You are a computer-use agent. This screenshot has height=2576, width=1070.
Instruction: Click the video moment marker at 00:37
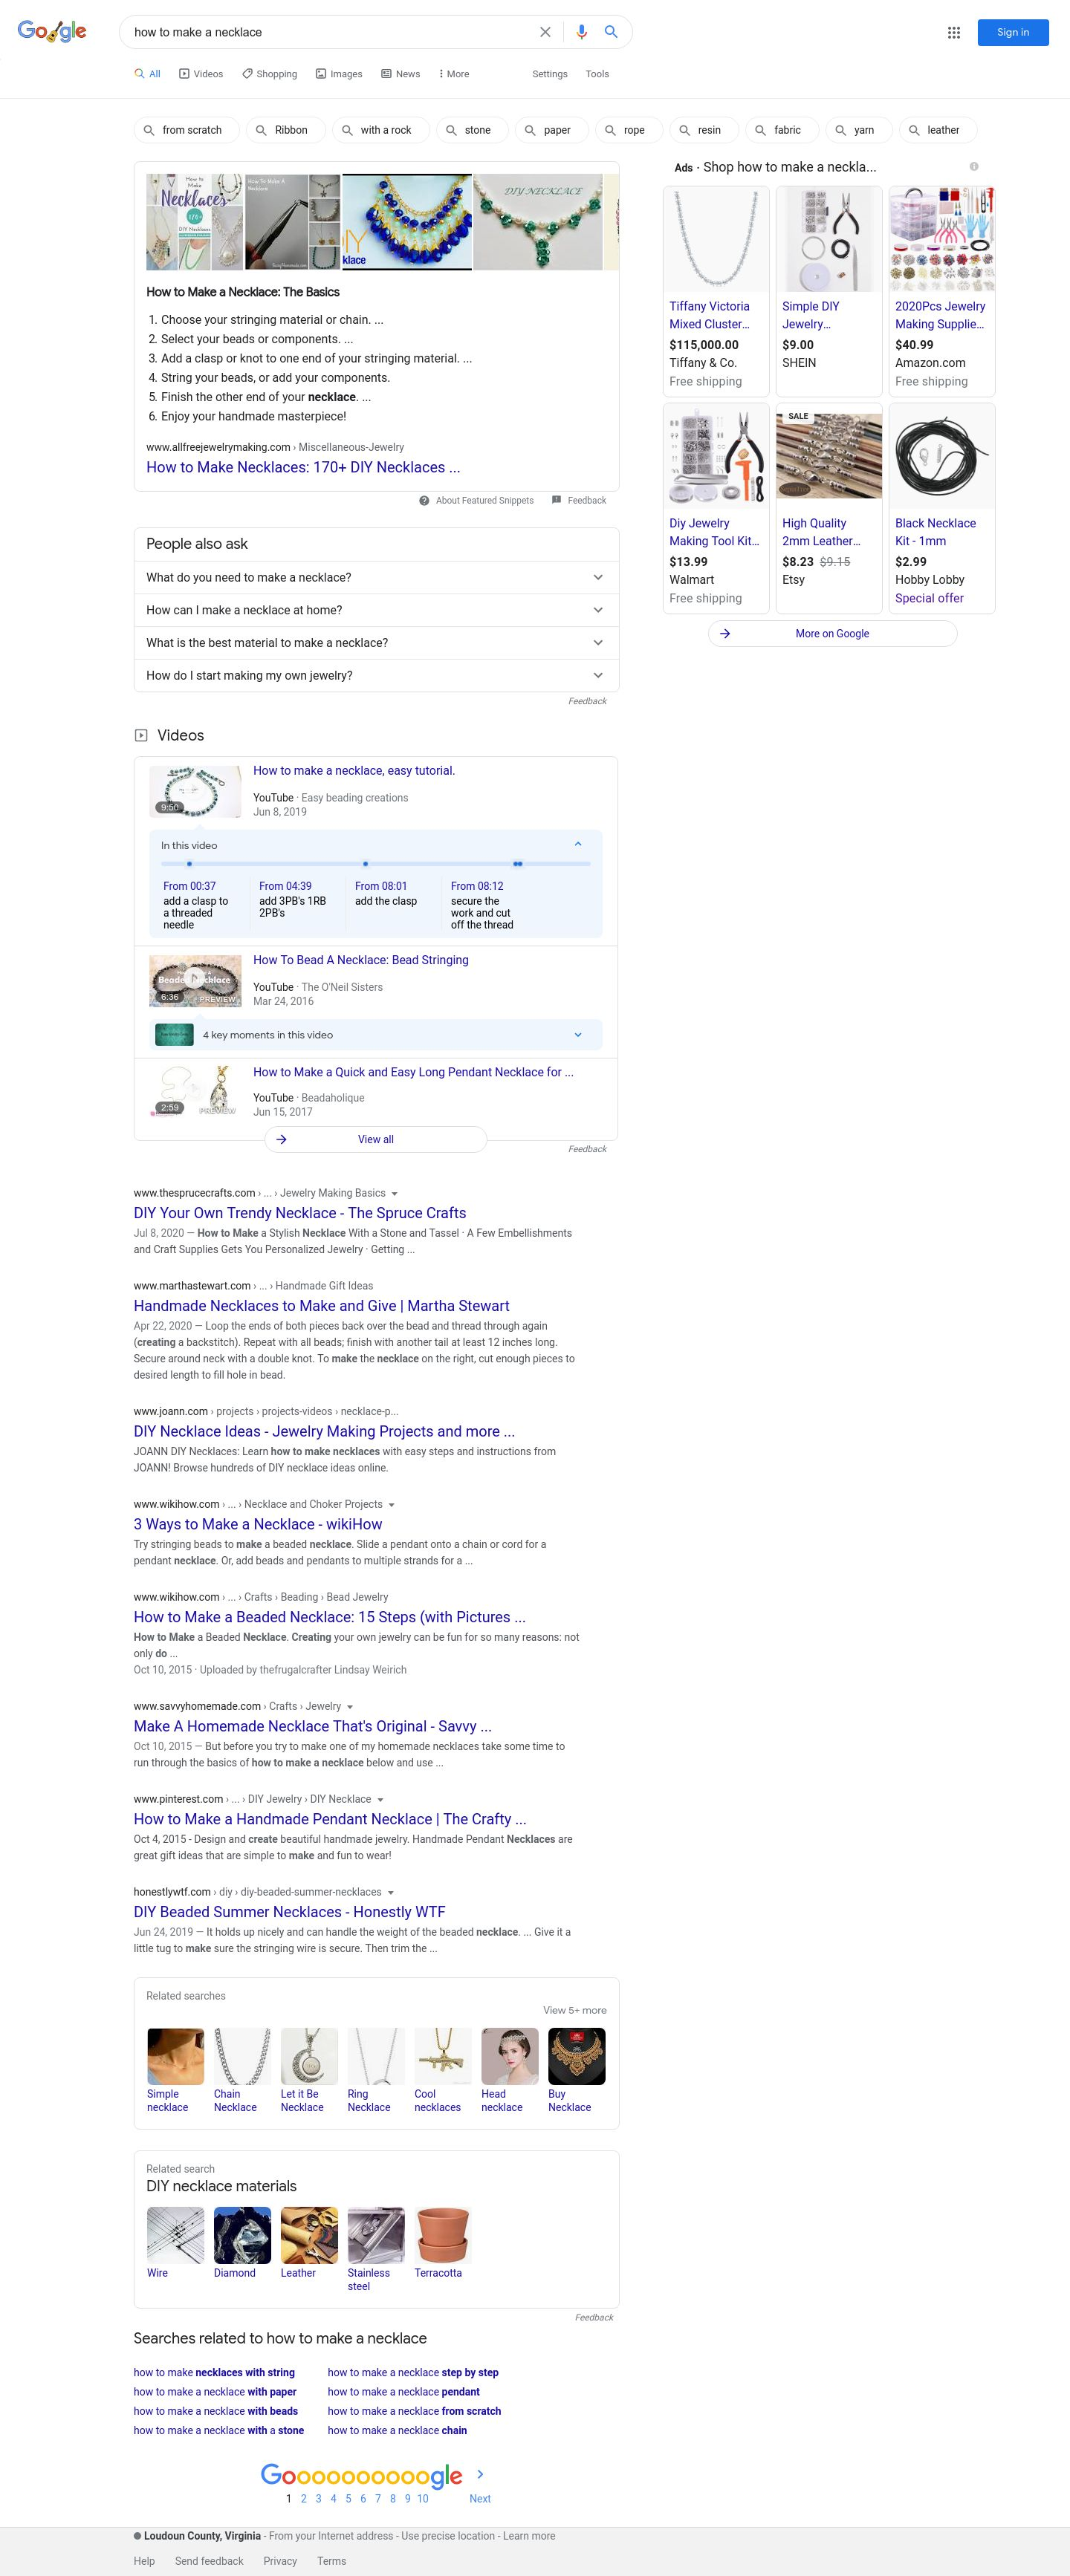(190, 863)
